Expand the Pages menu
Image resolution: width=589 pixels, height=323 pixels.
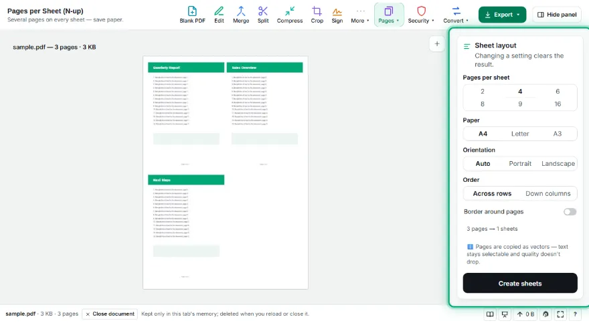click(x=389, y=15)
